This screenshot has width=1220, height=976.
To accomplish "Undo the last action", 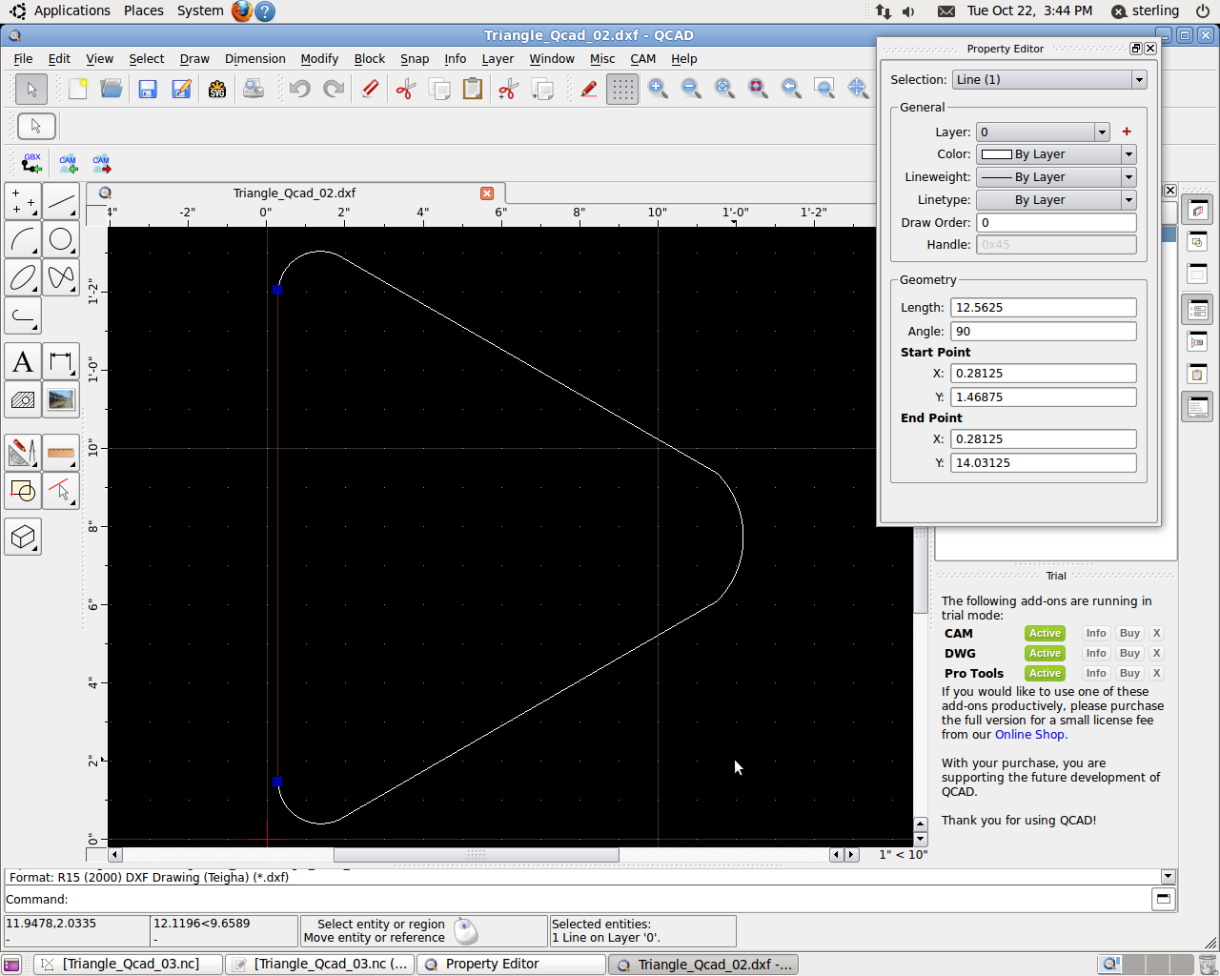I will (299, 89).
